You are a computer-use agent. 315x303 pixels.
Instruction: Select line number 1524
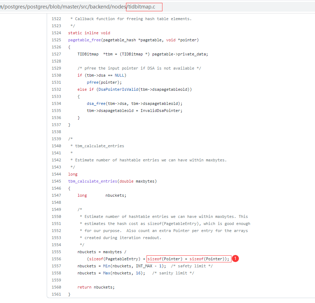[56, 33]
